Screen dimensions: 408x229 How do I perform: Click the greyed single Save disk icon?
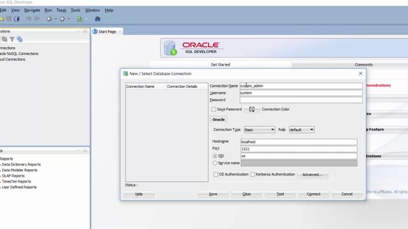(9, 18)
